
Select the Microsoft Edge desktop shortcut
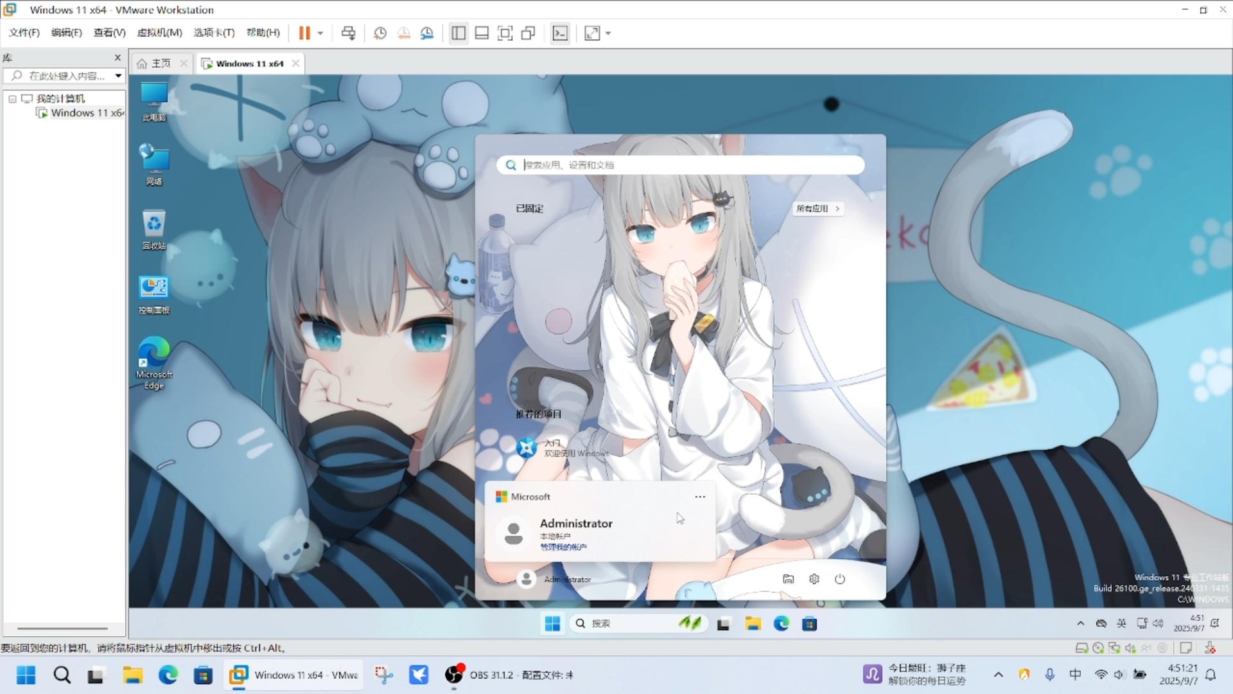[x=154, y=363]
